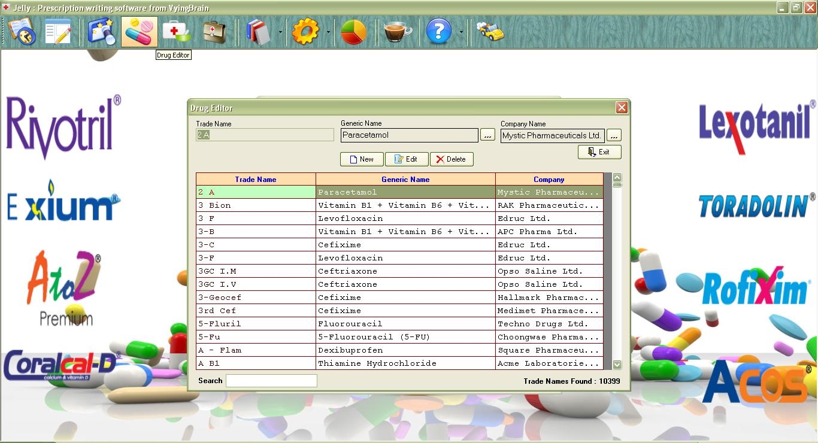Select the '3-Geocef' row
The image size is (818, 443).
[399, 298]
